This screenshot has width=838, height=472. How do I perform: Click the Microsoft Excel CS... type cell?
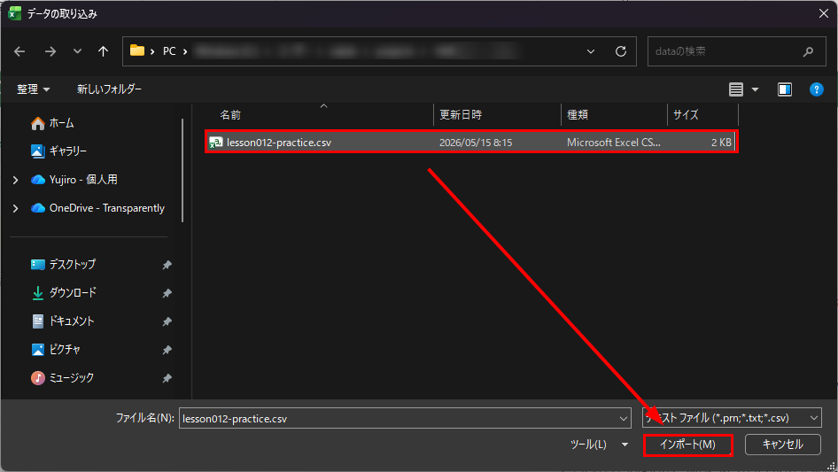tap(614, 143)
